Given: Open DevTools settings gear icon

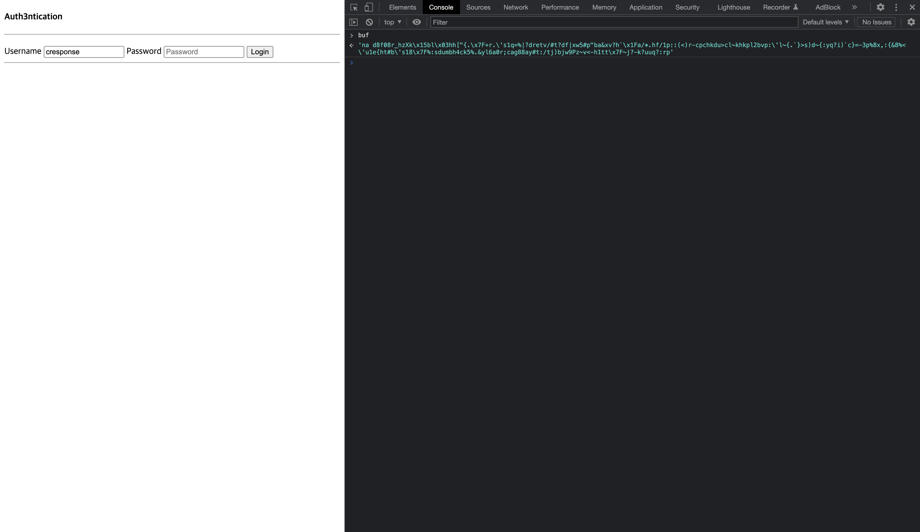Looking at the screenshot, I should click(x=880, y=7).
